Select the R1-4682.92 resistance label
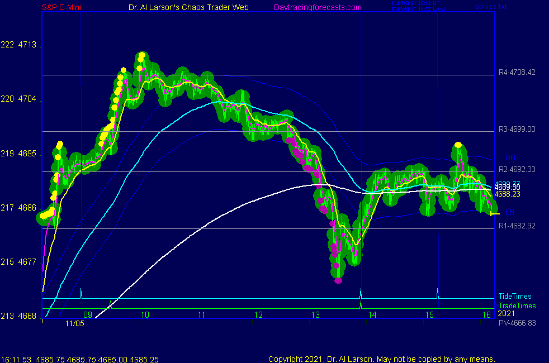Viewport: 549px width, 363px height. click(x=517, y=226)
